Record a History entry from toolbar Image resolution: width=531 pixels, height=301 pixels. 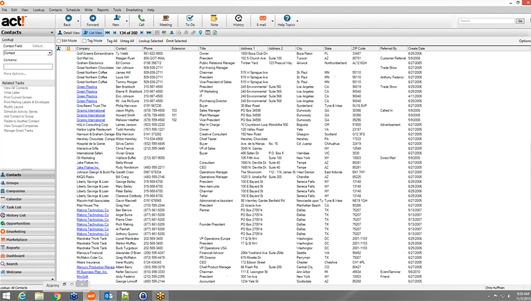[238, 18]
